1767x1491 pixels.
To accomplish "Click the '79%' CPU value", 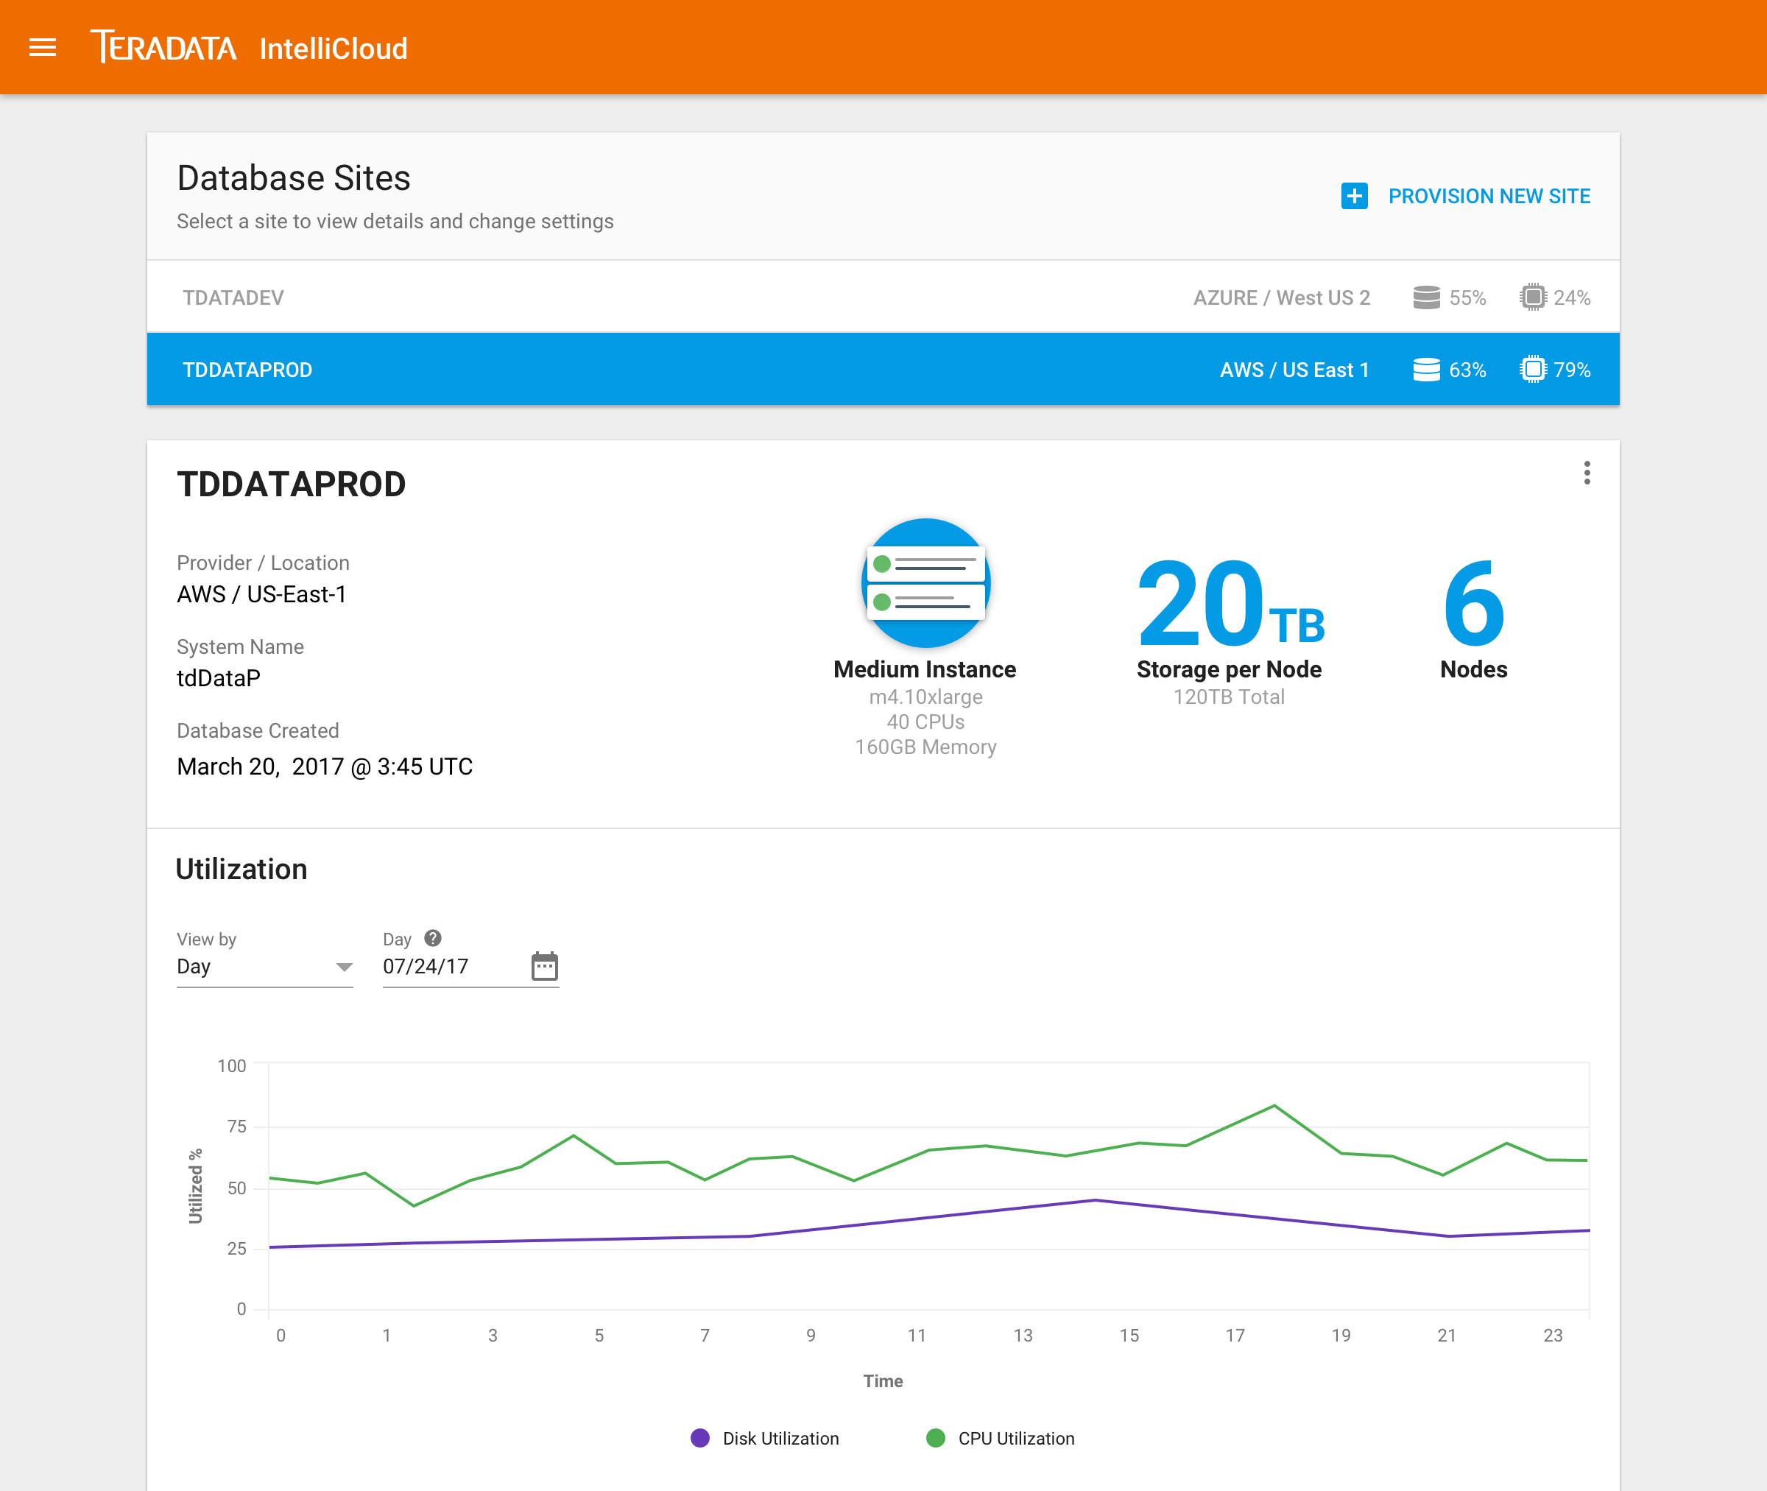I will pos(1572,370).
